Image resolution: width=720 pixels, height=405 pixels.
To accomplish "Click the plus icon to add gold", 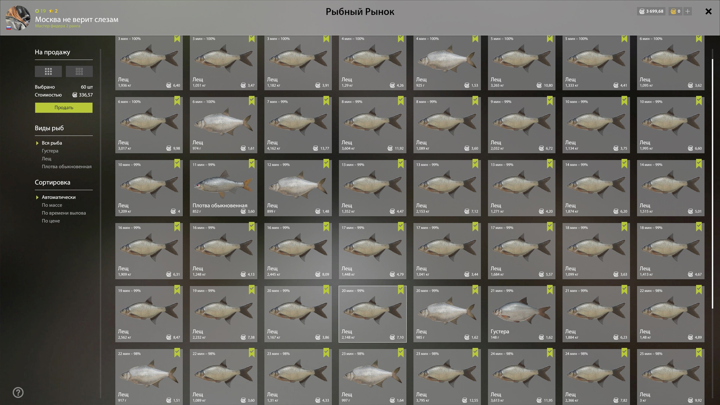I will tap(688, 11).
